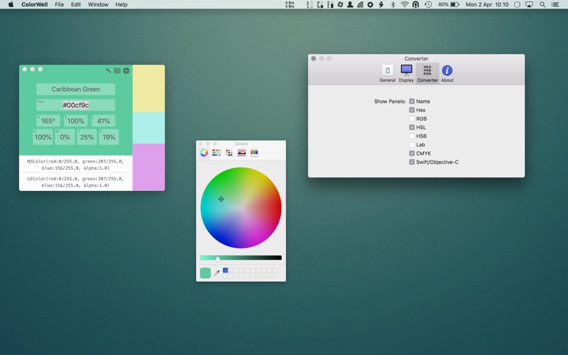Uncheck the HSL panel checkbox
Viewport: 568px width, 355px height.
click(412, 127)
